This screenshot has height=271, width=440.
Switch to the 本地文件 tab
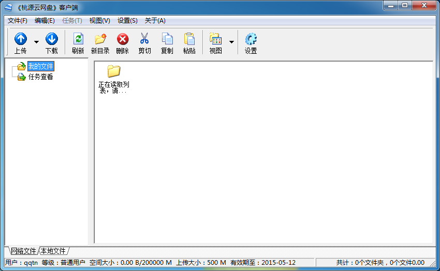click(53, 251)
